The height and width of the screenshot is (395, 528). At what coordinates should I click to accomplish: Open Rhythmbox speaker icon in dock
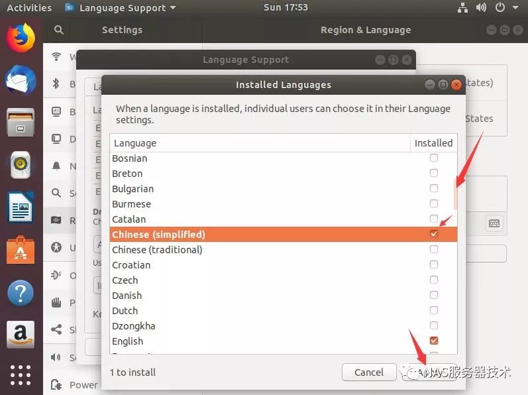pos(21,164)
